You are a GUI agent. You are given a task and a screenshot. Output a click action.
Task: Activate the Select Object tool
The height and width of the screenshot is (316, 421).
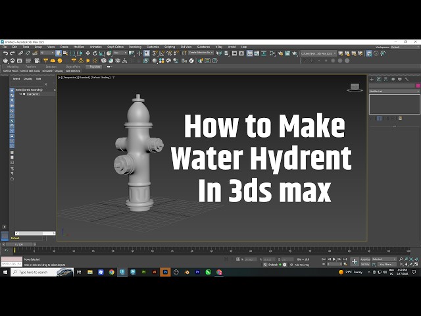(x=59, y=53)
